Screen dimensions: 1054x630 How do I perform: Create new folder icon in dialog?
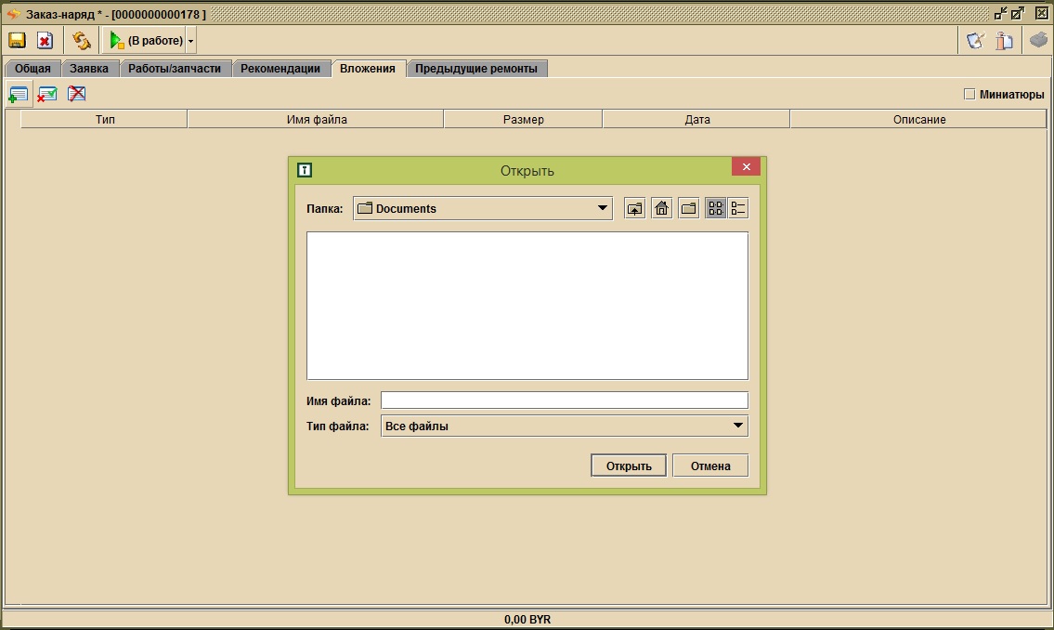[689, 208]
